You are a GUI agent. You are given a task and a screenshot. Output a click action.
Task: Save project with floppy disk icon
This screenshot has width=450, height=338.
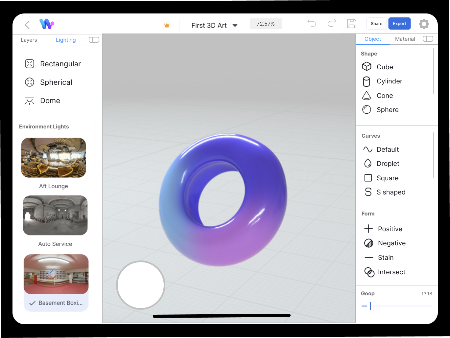351,24
